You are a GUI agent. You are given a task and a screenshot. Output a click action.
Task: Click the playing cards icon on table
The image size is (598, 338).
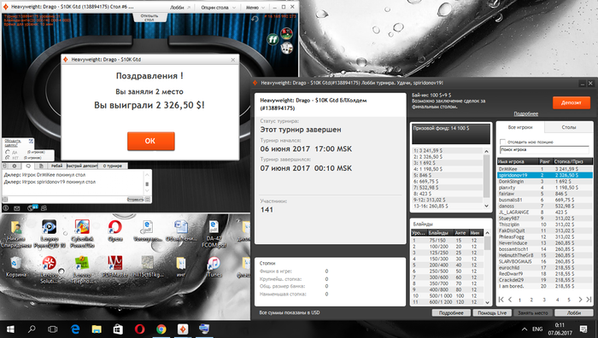click(286, 49)
